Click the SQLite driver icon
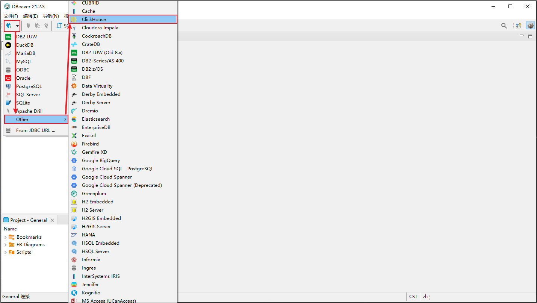The image size is (537, 303). (x=8, y=103)
